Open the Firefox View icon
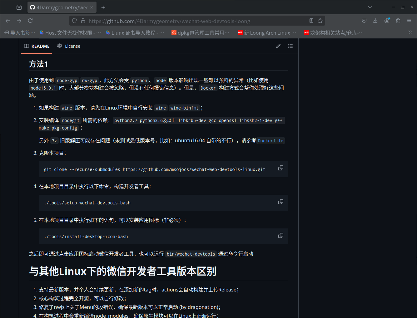The image size is (417, 318). pos(19,7)
